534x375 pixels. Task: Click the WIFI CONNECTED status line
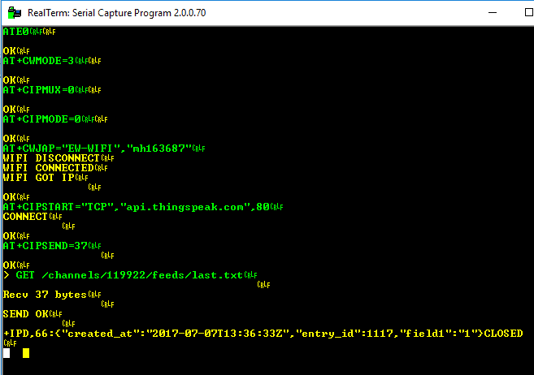pyautogui.click(x=47, y=168)
